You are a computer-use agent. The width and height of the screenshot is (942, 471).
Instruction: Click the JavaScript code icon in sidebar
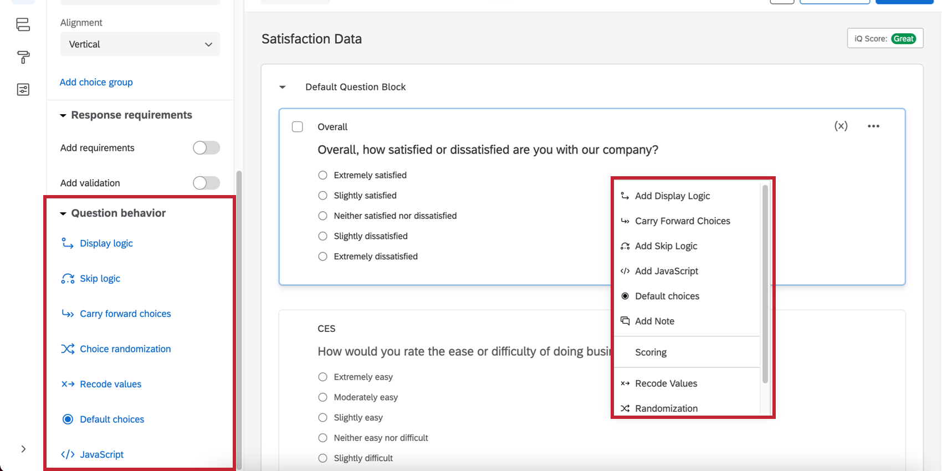(68, 454)
